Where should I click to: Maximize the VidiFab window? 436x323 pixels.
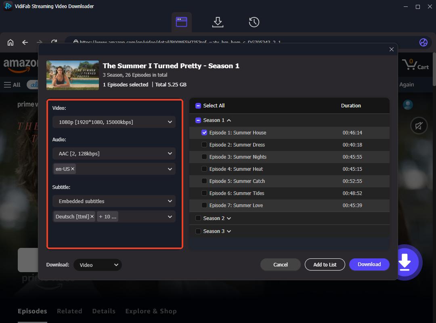417,7
